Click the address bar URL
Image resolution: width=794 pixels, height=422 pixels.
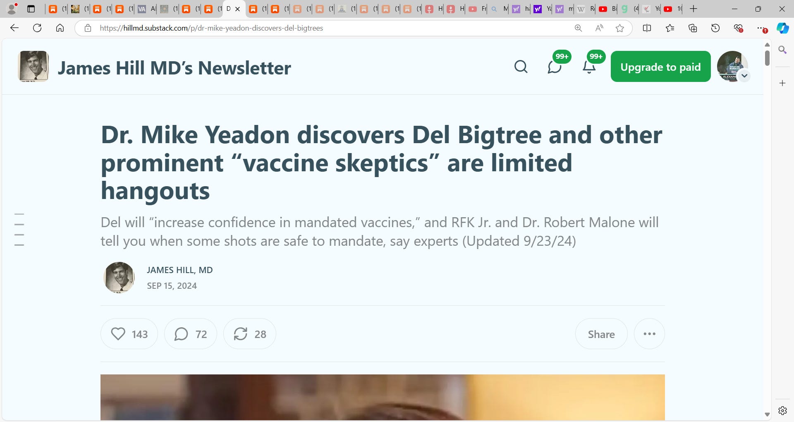tap(211, 28)
